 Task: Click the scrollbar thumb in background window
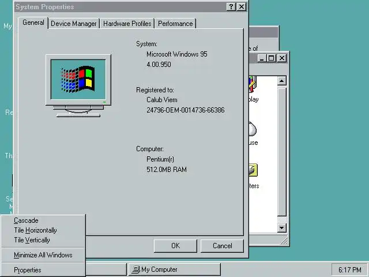(282, 152)
